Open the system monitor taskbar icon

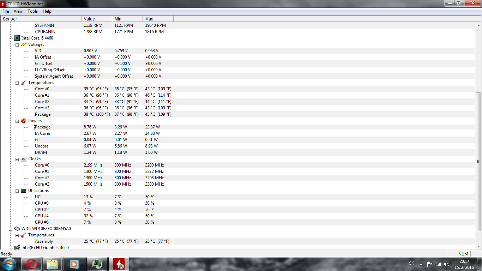click(96, 264)
